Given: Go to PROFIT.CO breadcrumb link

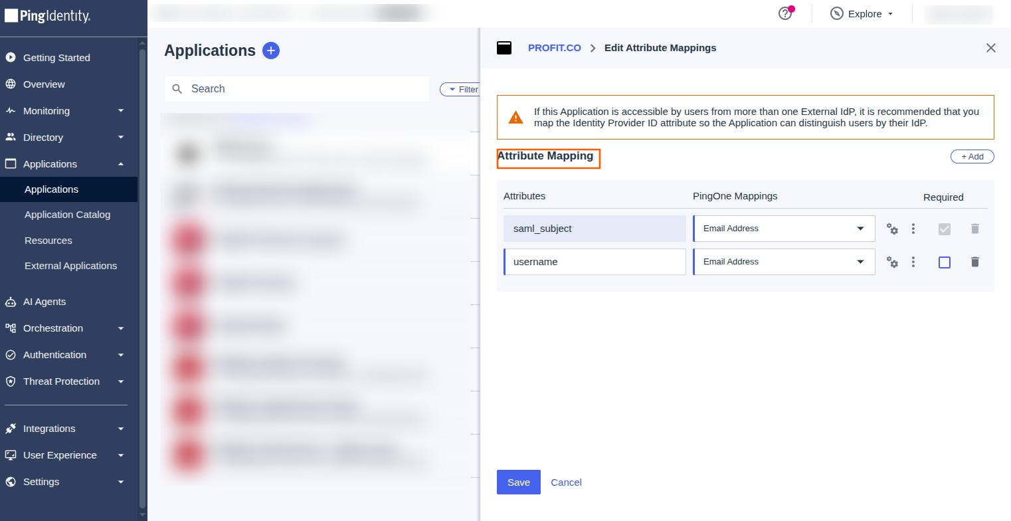Looking at the screenshot, I should coord(555,48).
